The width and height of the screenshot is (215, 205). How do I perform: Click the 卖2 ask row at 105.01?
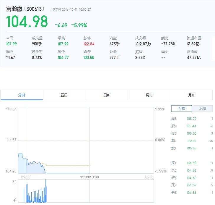(192, 141)
